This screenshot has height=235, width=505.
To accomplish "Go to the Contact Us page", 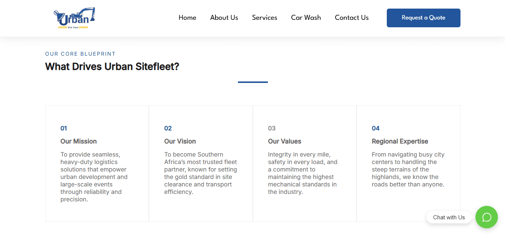I will (x=351, y=18).
